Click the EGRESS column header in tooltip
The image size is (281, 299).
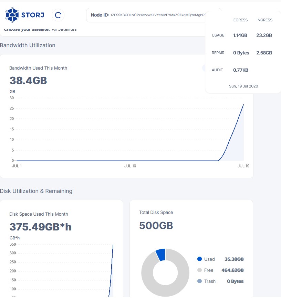240,20
